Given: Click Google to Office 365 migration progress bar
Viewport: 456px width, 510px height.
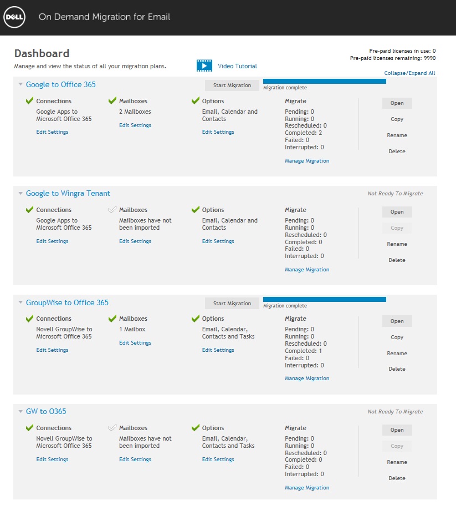Looking at the screenshot, I should click(325, 82).
